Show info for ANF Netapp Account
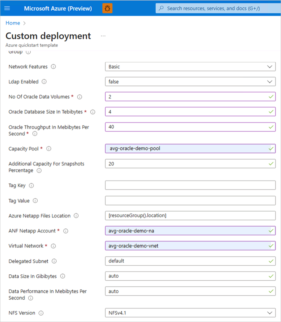The image size is (281, 322). pos(66,231)
